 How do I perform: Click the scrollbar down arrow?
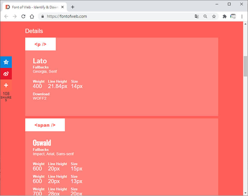245,193
